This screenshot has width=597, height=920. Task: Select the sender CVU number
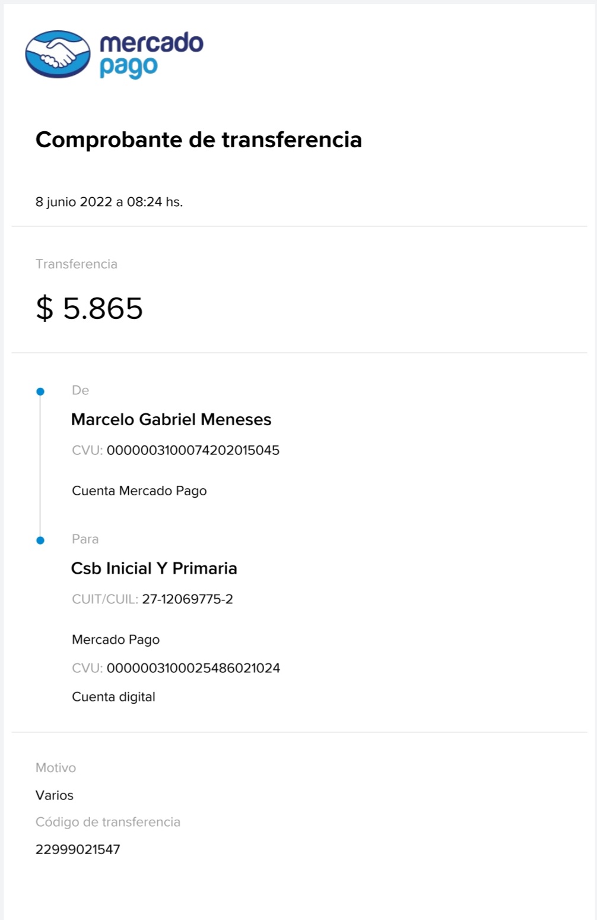point(193,450)
